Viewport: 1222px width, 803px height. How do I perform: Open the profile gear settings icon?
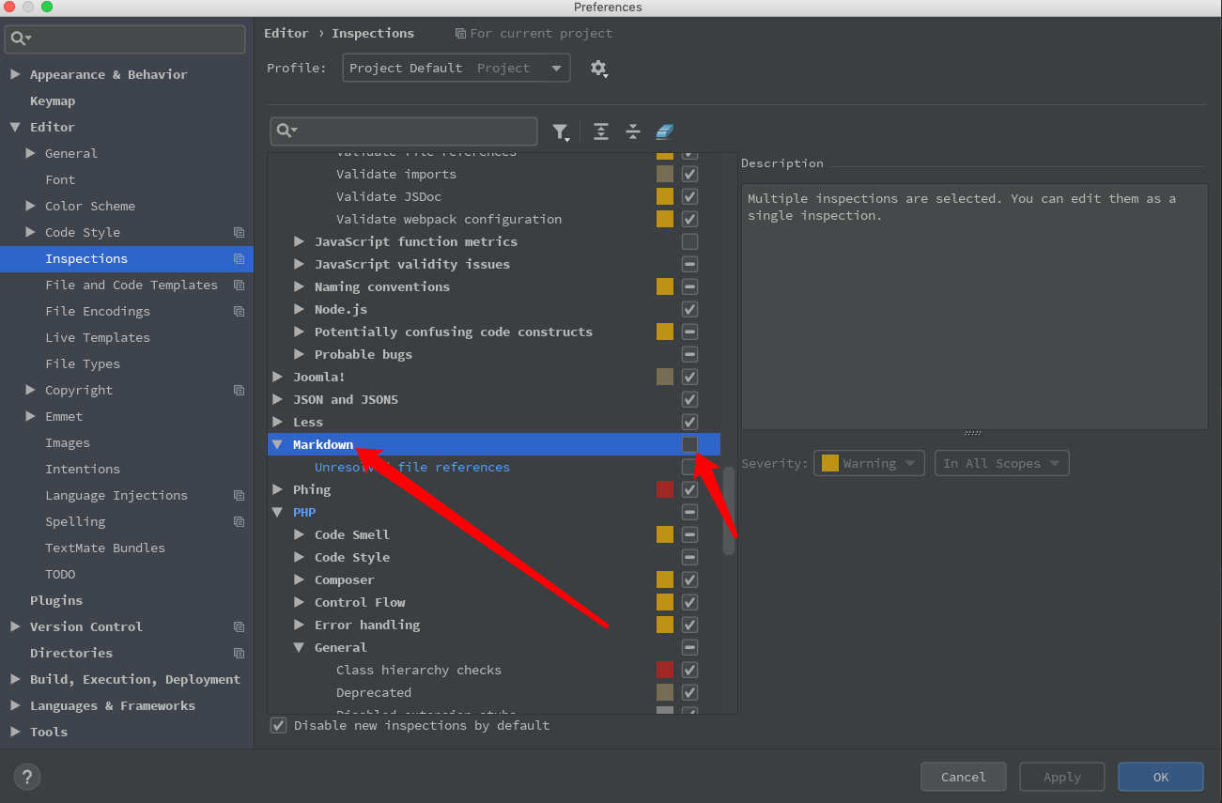click(598, 69)
